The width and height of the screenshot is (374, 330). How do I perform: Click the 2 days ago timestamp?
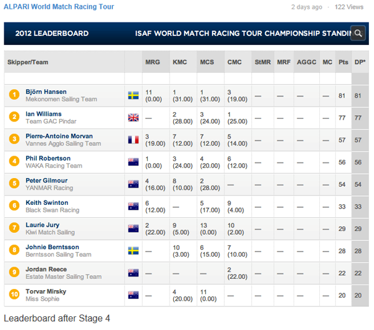(307, 7)
